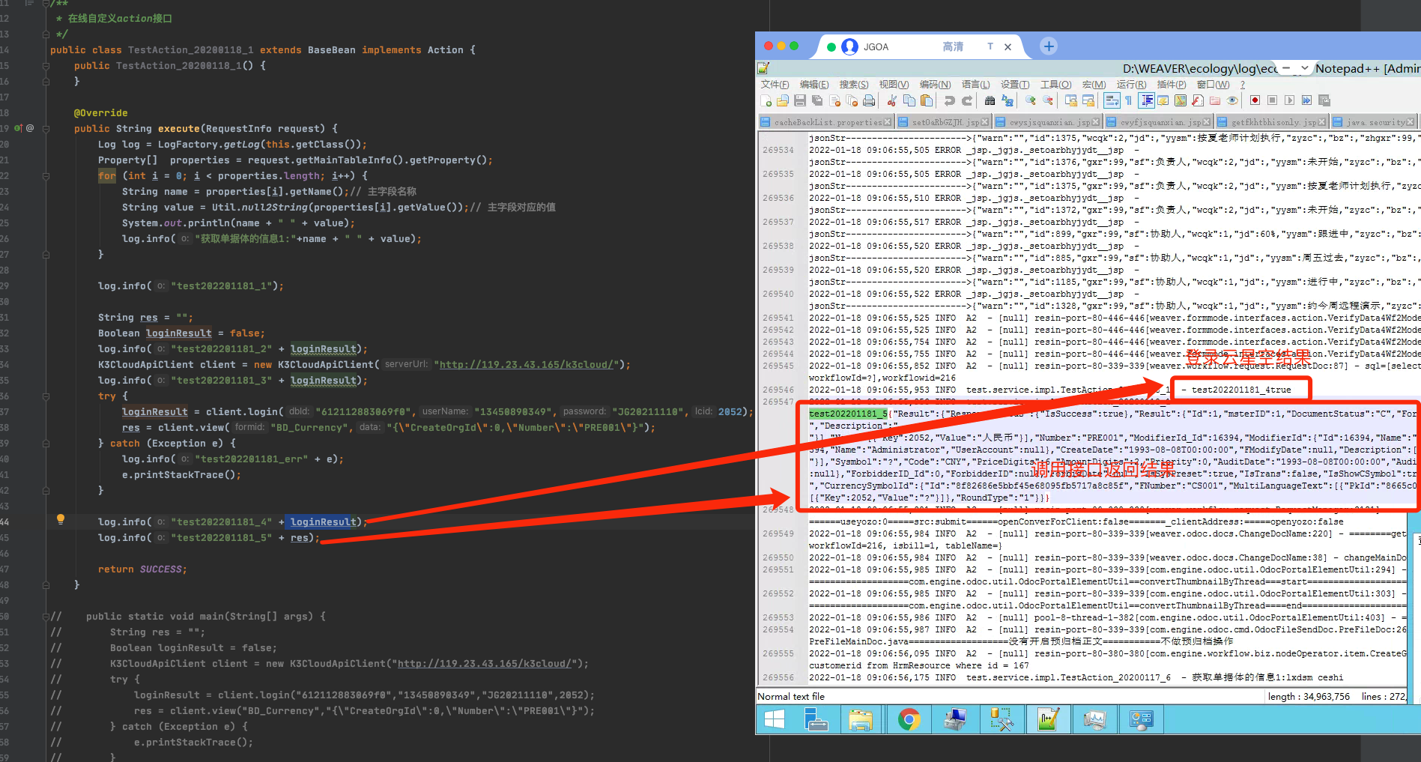Click the Save recorded macro icon
The image size is (1421, 762).
click(1324, 100)
